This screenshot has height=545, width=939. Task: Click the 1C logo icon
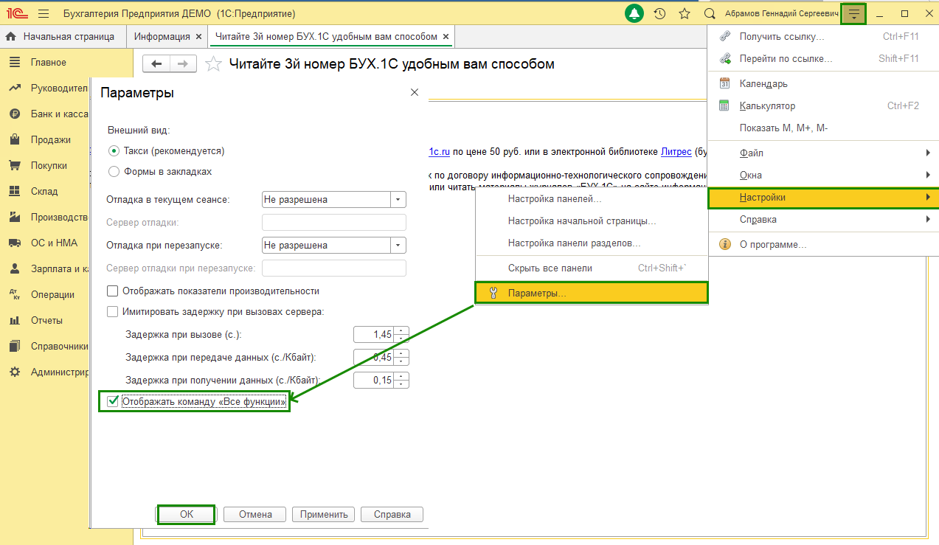point(17,13)
